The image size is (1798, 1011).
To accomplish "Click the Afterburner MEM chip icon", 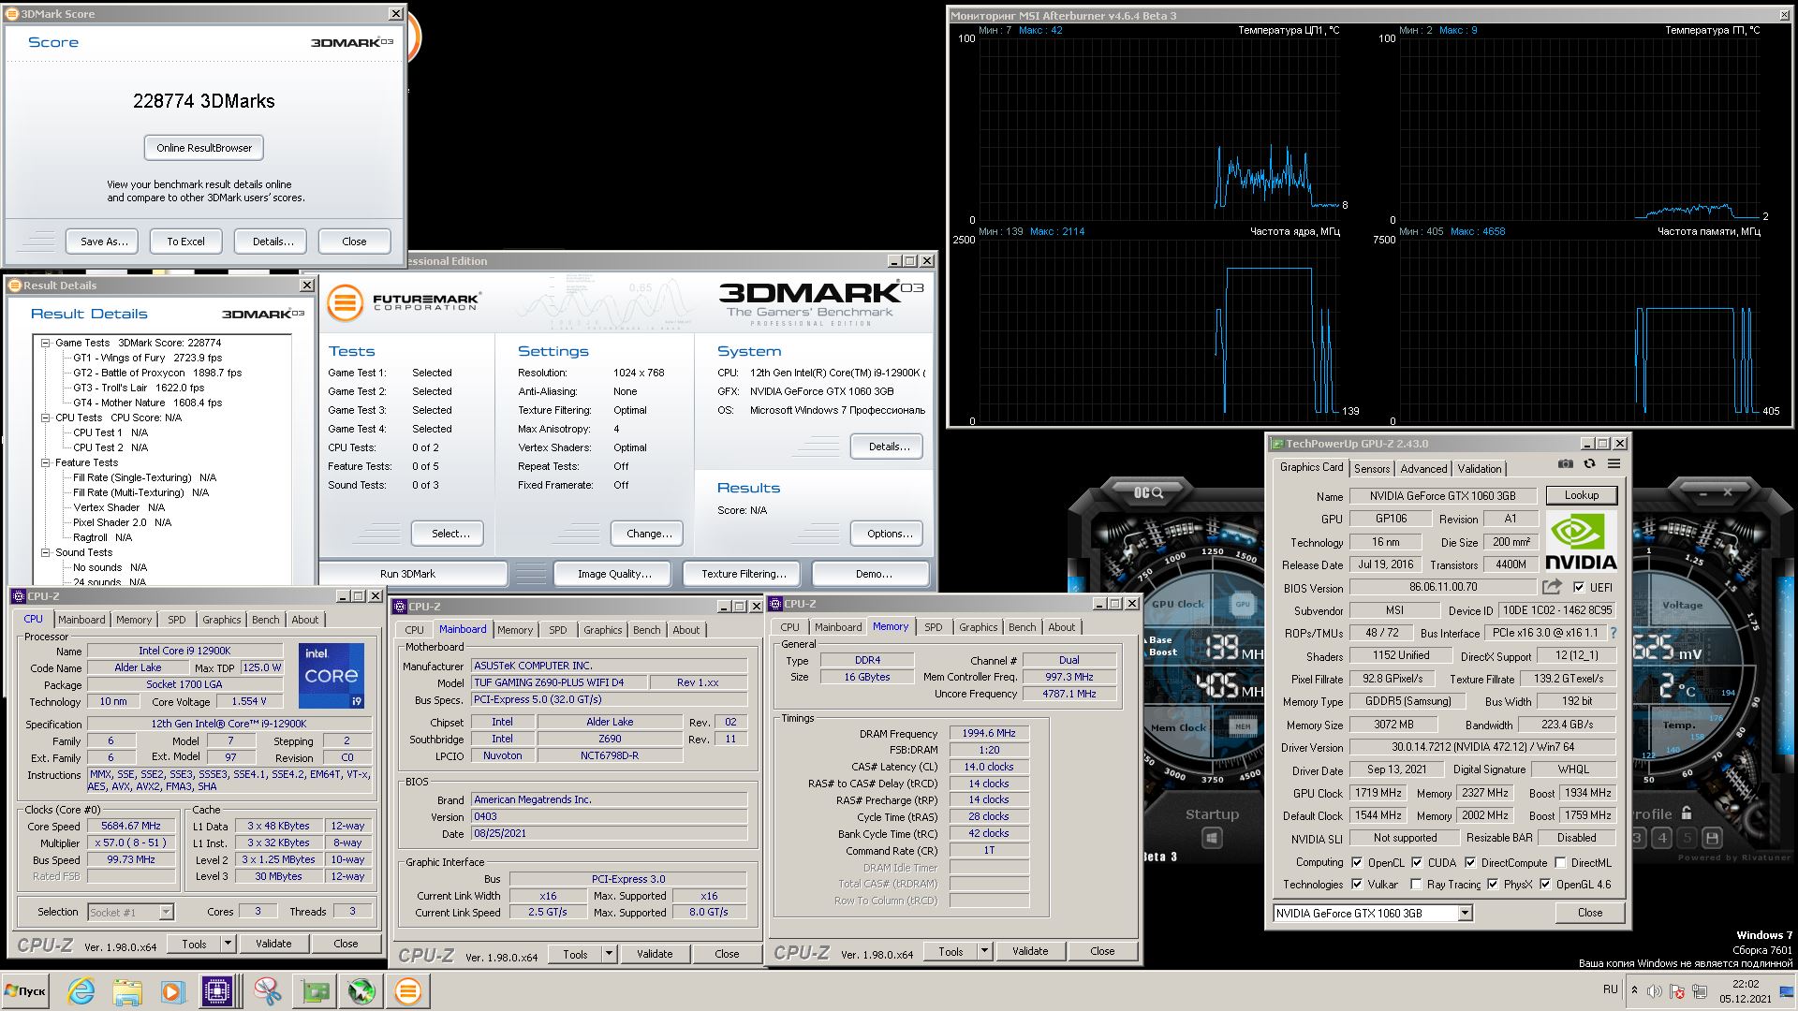I will 1243,725.
